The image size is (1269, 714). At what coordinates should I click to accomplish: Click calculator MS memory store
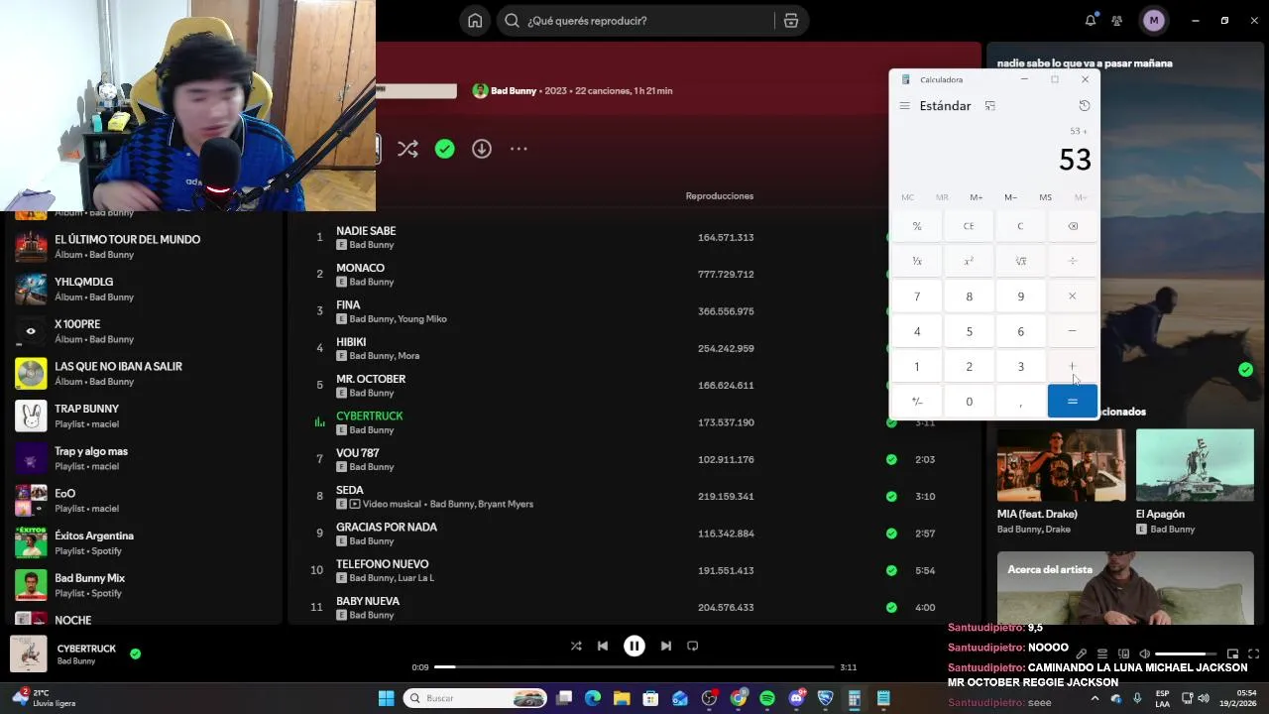[x=1045, y=197]
